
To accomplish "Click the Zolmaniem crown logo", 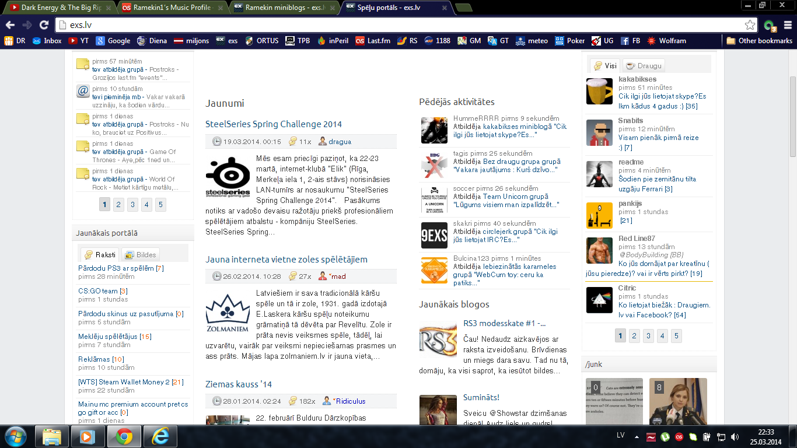I will pyautogui.click(x=228, y=313).
